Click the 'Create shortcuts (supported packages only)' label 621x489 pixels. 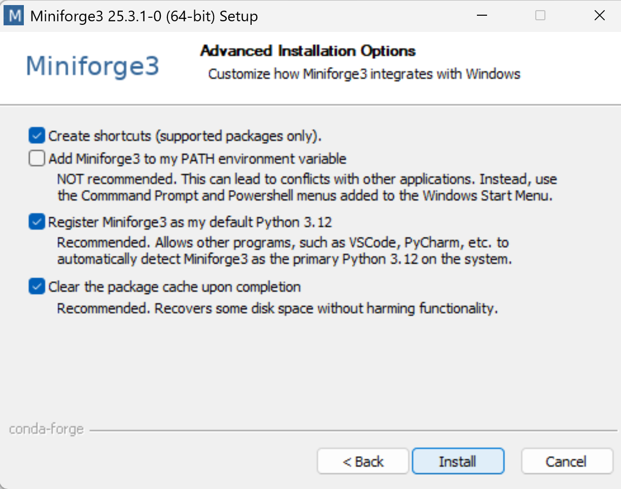pos(185,136)
